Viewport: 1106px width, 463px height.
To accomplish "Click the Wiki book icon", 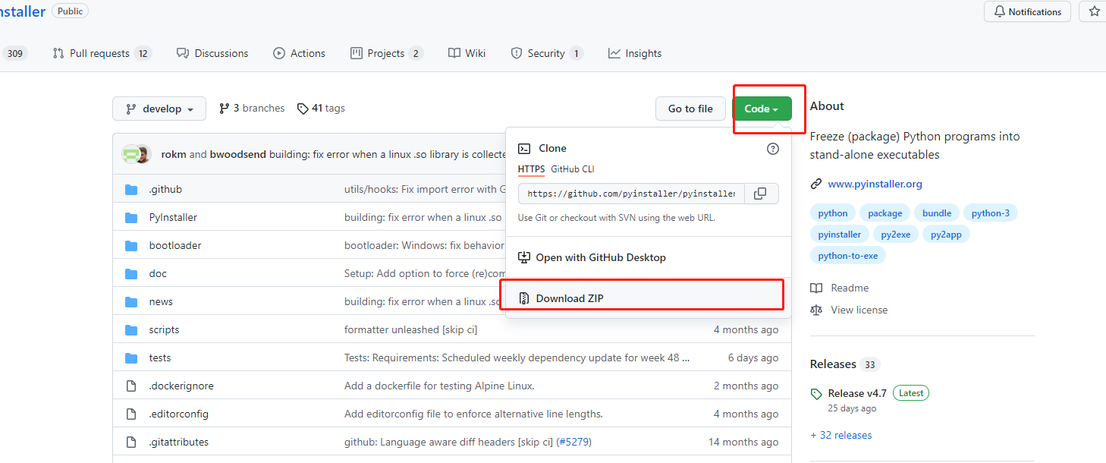I will pyautogui.click(x=454, y=53).
